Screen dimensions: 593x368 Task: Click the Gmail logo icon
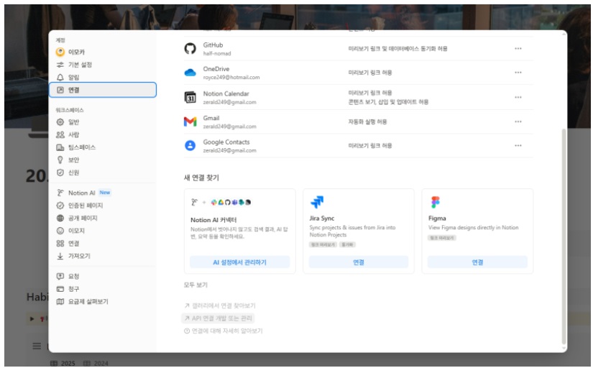pos(190,121)
